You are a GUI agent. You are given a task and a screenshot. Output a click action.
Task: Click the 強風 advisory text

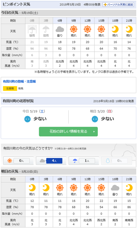(21, 88)
